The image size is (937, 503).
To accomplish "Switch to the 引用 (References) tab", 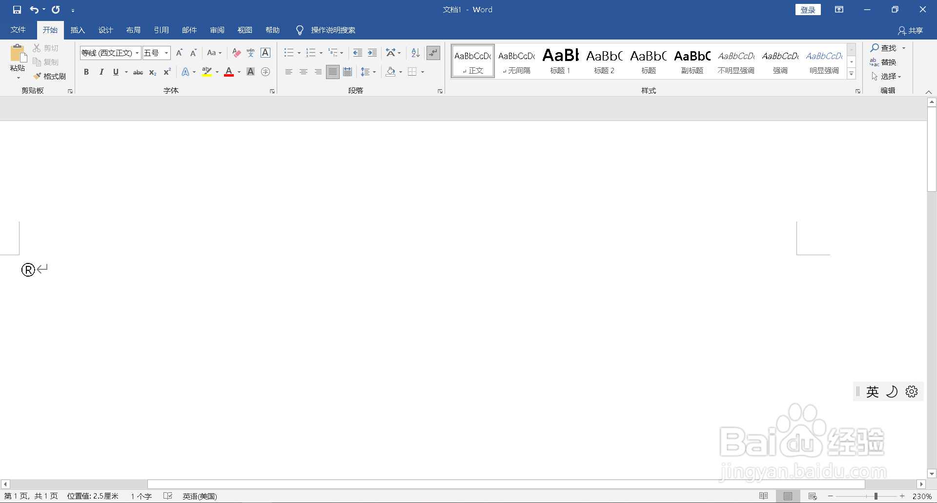I will pyautogui.click(x=161, y=30).
